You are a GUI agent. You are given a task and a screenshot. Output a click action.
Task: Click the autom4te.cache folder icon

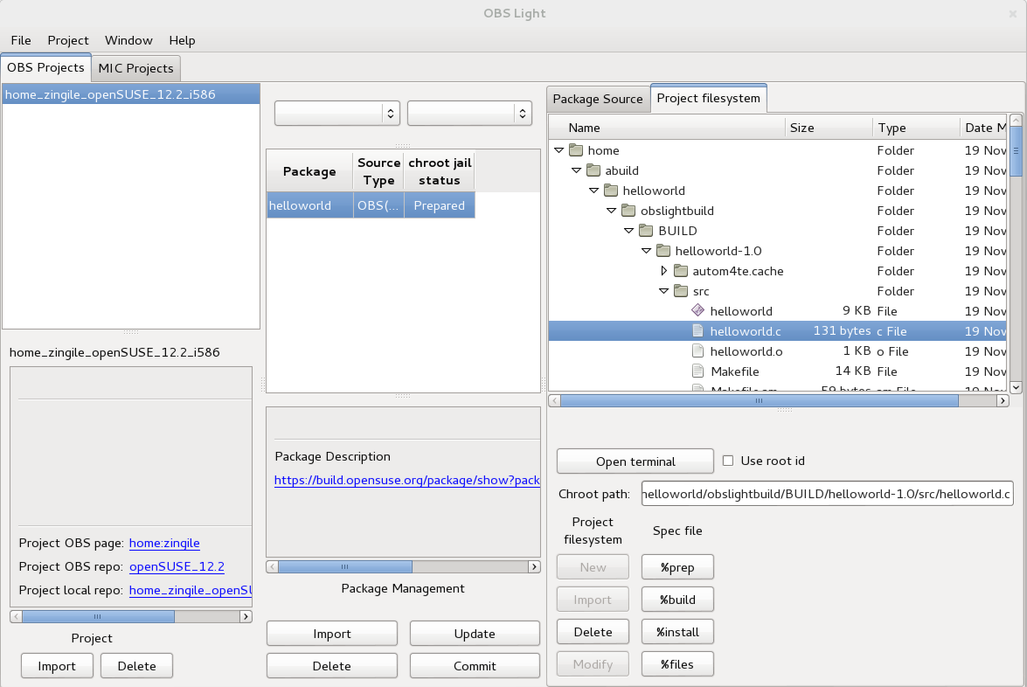pyautogui.click(x=680, y=271)
